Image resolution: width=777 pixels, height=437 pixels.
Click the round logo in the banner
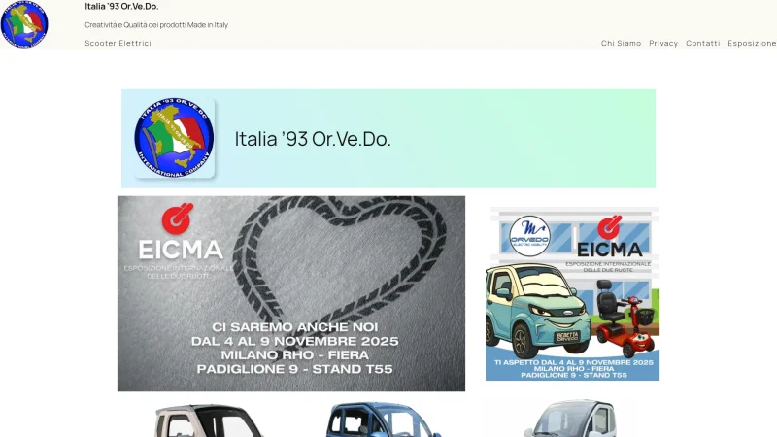174,138
